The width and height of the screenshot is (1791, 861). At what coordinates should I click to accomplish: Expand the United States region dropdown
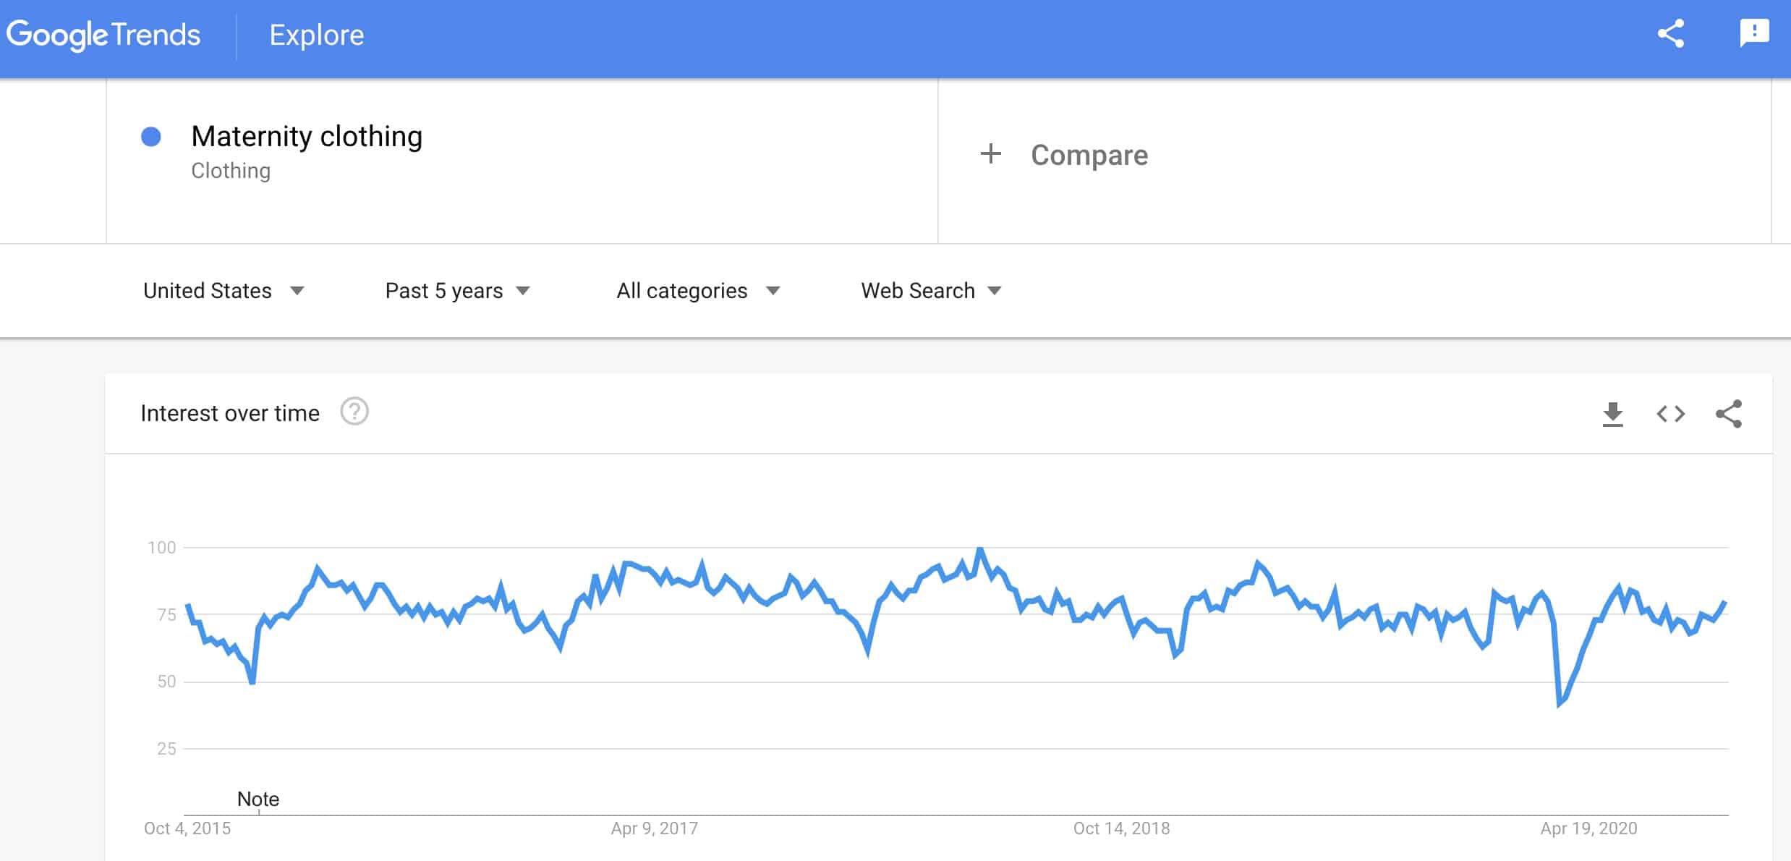click(224, 290)
